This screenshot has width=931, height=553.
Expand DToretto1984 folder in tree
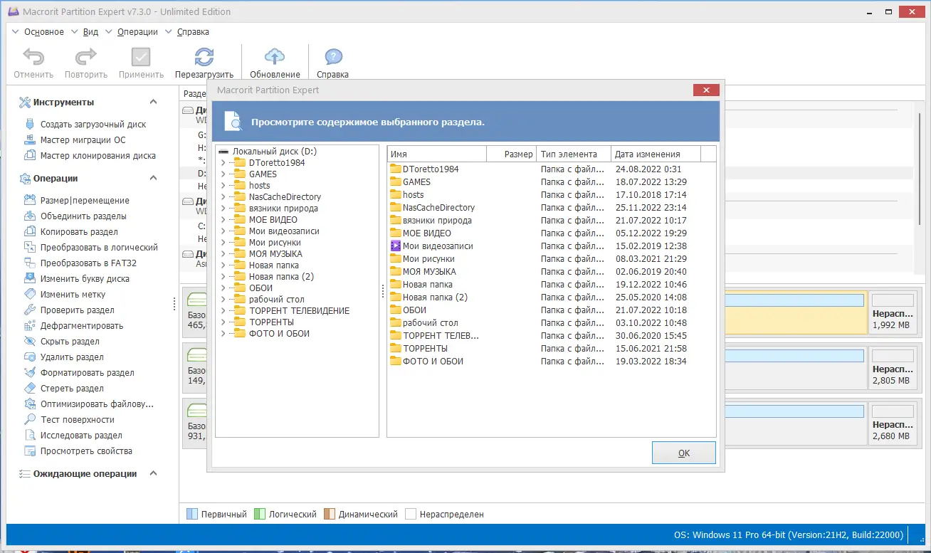[x=223, y=162]
